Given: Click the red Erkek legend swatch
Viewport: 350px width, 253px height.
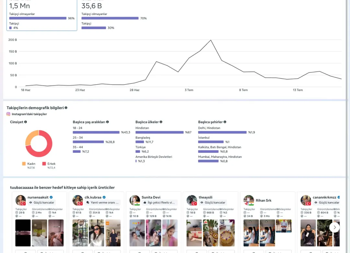Looking at the screenshot, I should 44,164.
